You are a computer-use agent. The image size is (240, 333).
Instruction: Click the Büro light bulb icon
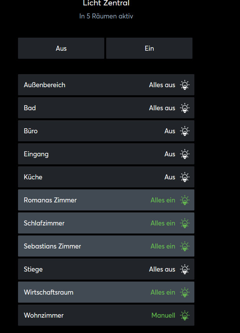185,131
